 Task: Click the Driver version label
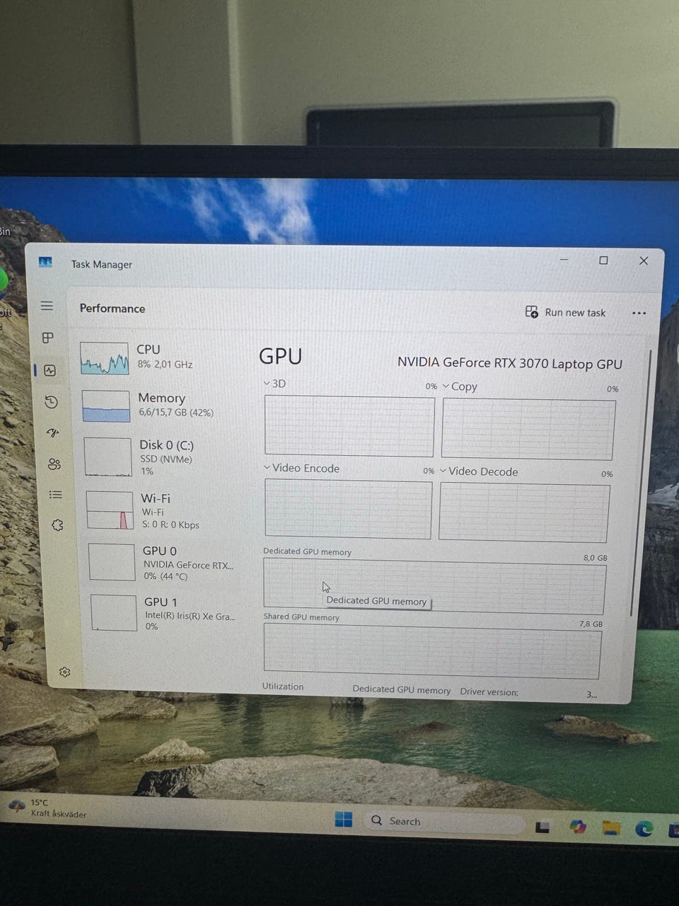489,692
